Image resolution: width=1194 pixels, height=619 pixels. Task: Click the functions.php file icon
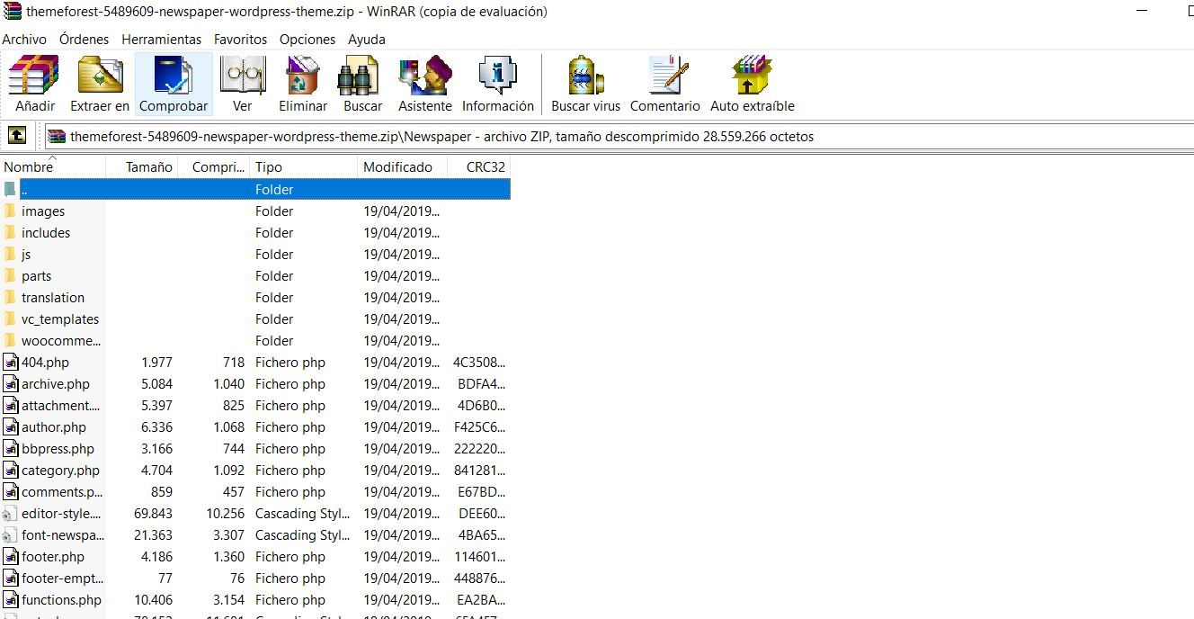click(x=11, y=600)
